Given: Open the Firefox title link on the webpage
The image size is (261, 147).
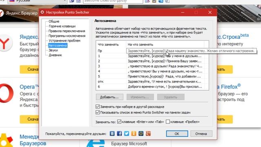Looking at the screenshot, I should point(229,87).
